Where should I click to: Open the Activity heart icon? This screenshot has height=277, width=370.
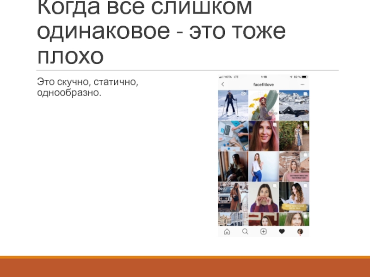click(282, 232)
